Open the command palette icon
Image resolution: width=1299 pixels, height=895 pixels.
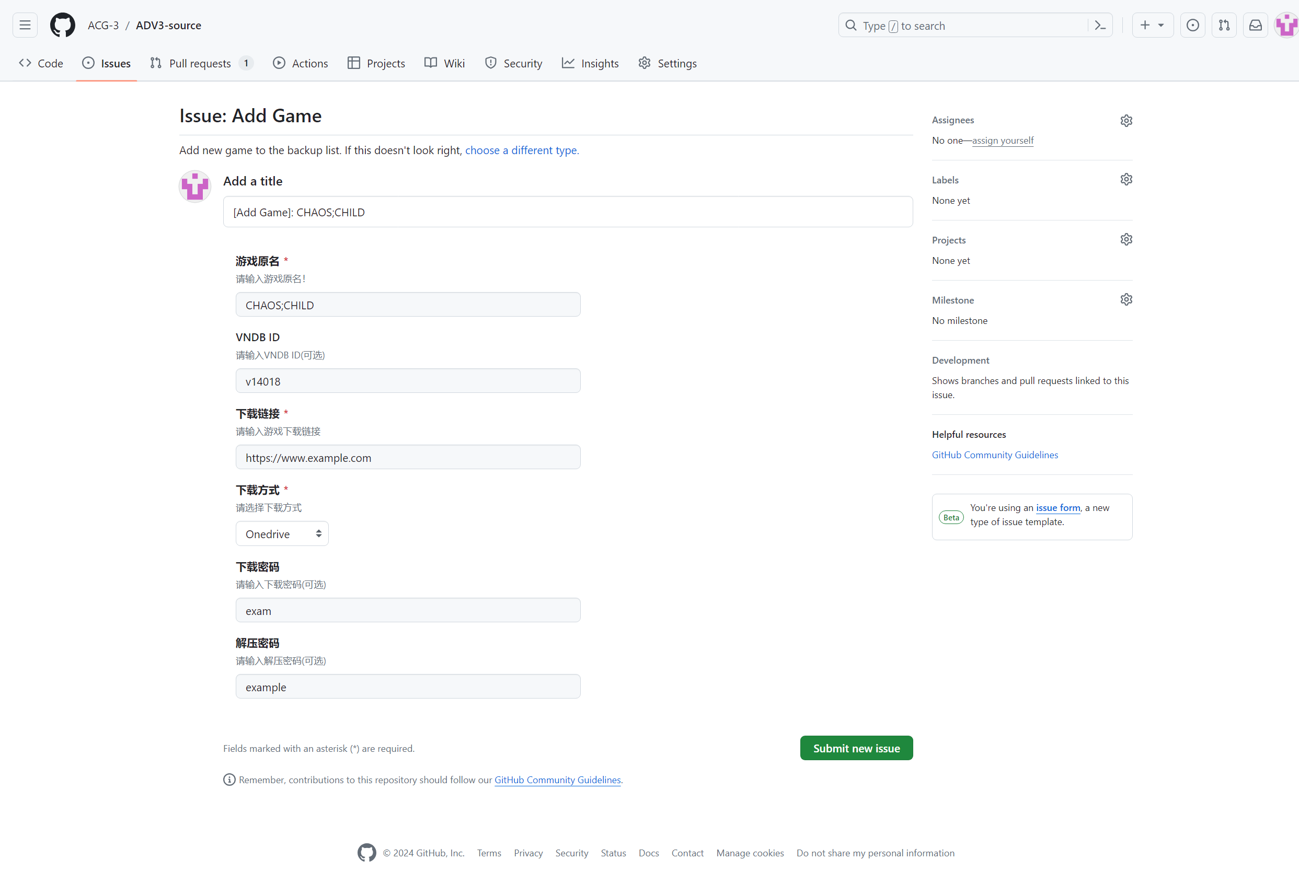pyautogui.click(x=1100, y=25)
